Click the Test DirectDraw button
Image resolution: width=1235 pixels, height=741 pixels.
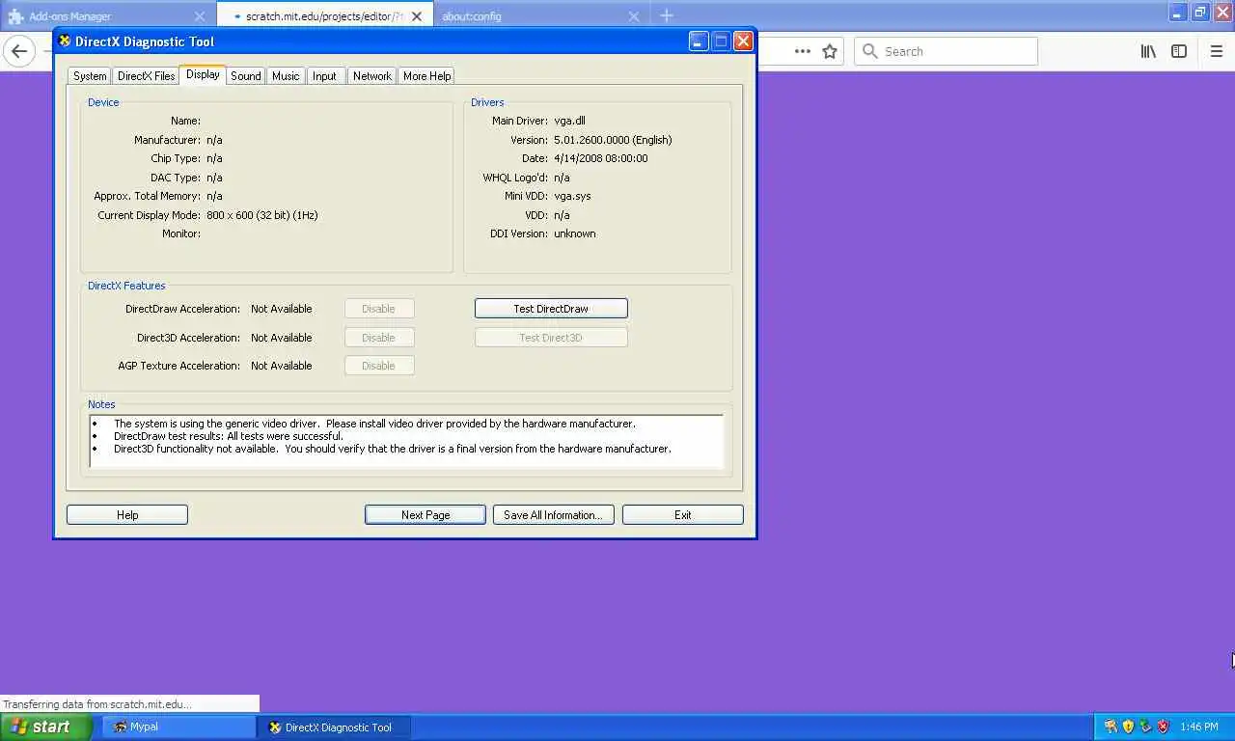(551, 309)
